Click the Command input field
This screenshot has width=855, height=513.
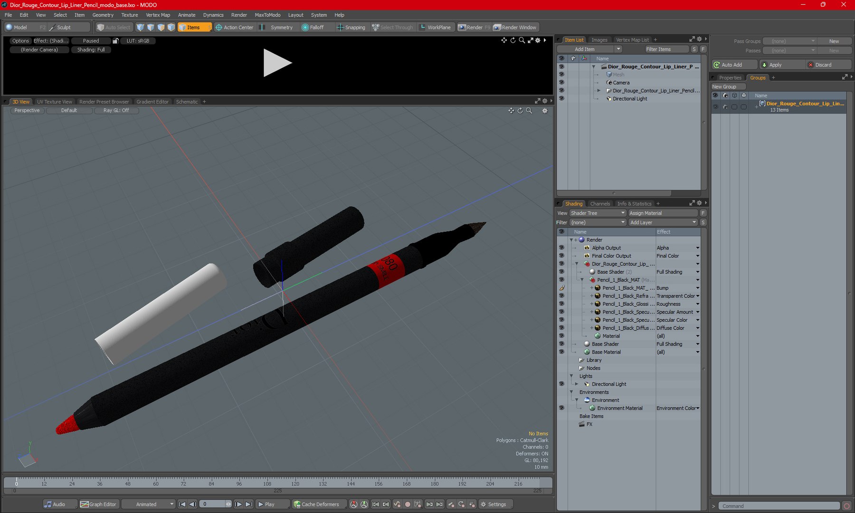(779, 506)
